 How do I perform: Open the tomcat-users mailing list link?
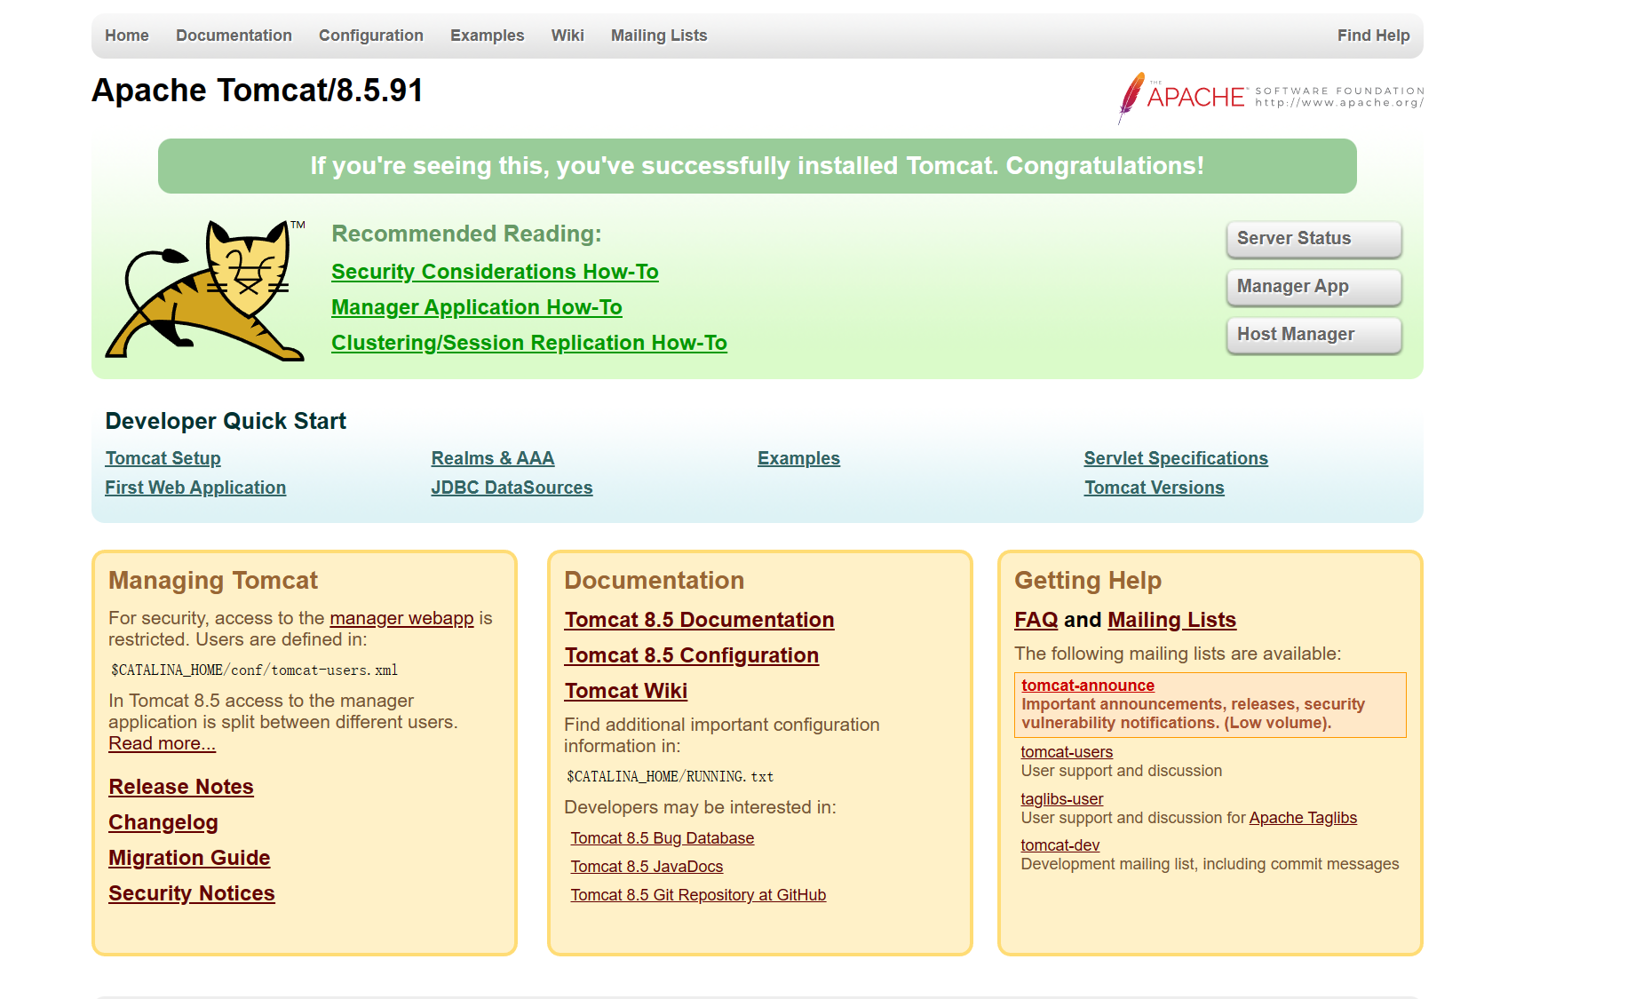click(1067, 752)
